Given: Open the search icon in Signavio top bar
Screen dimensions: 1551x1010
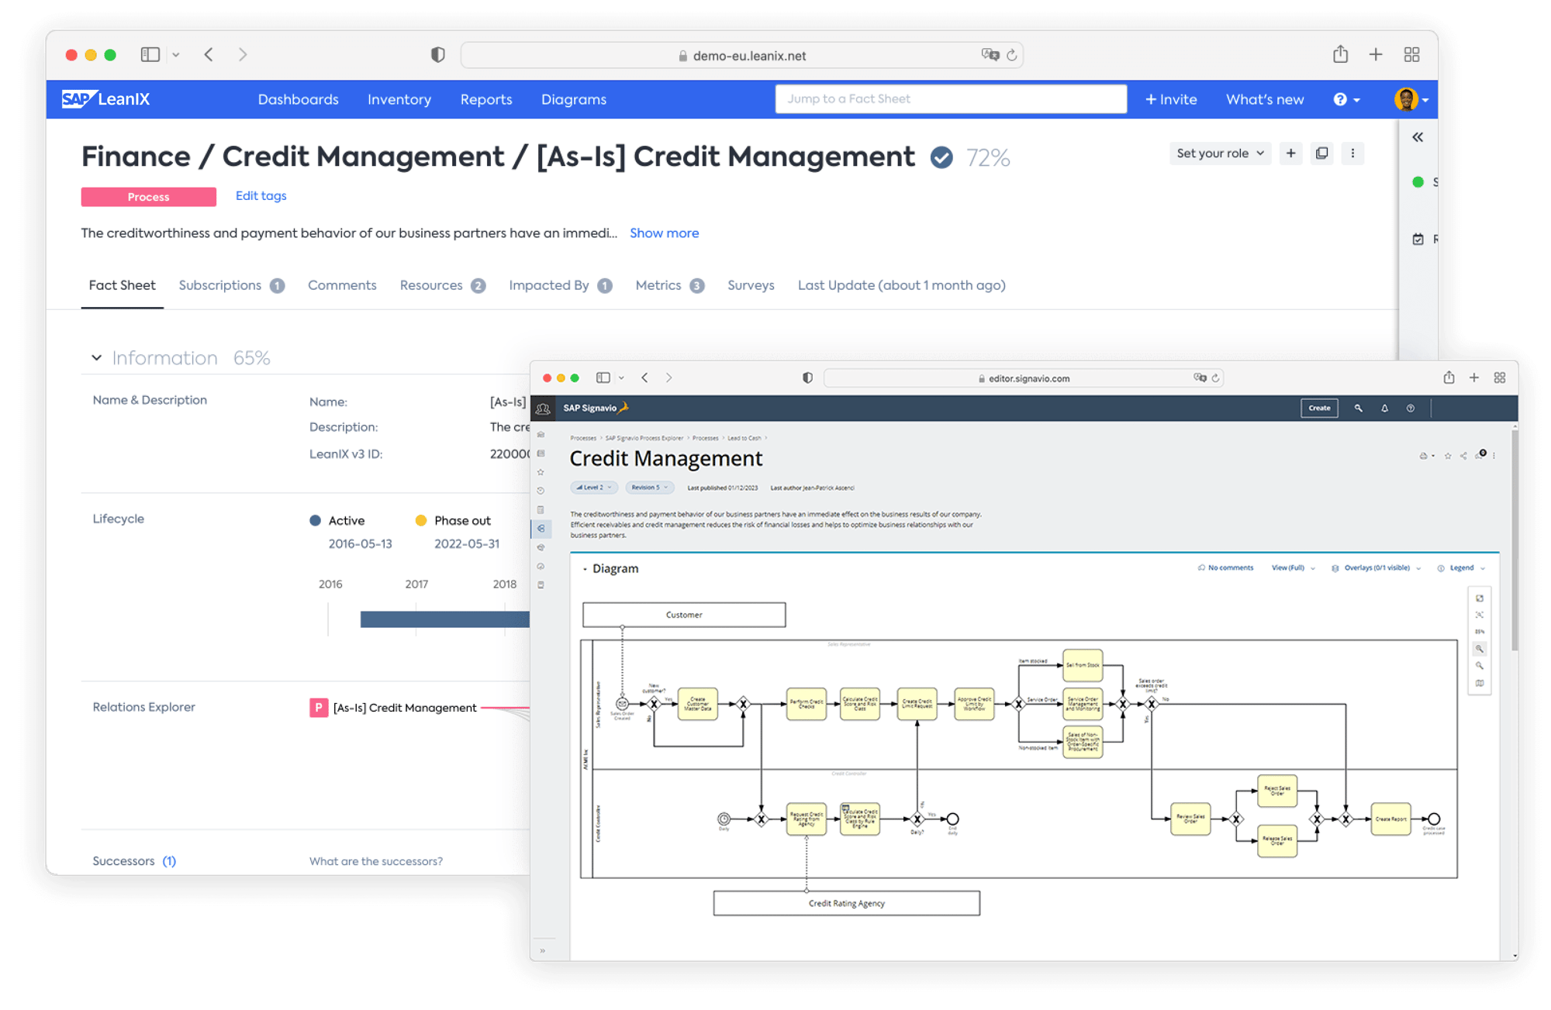Looking at the screenshot, I should [x=1359, y=408].
